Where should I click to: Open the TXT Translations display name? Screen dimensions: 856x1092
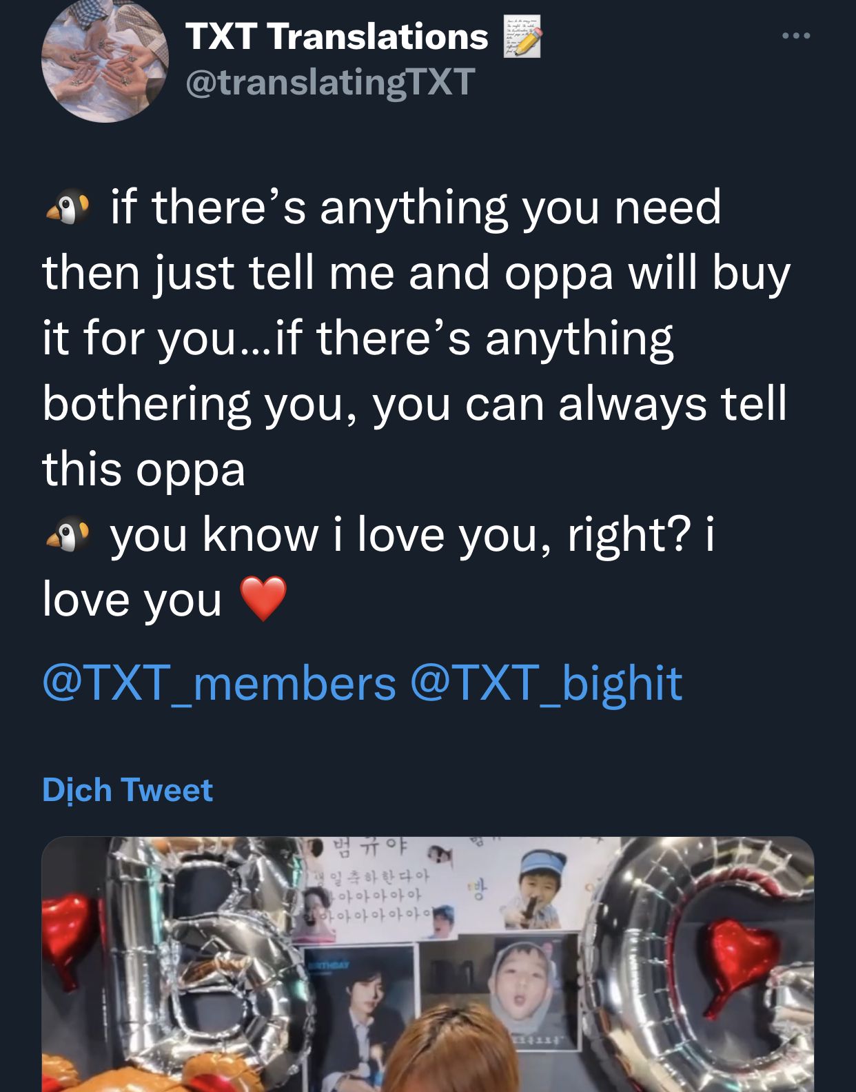pyautogui.click(x=336, y=37)
